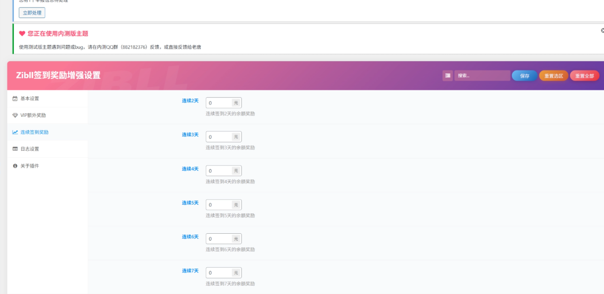Click the diamond icon for VIP额外奖励
Viewport: 604px width, 294px height.
point(15,115)
